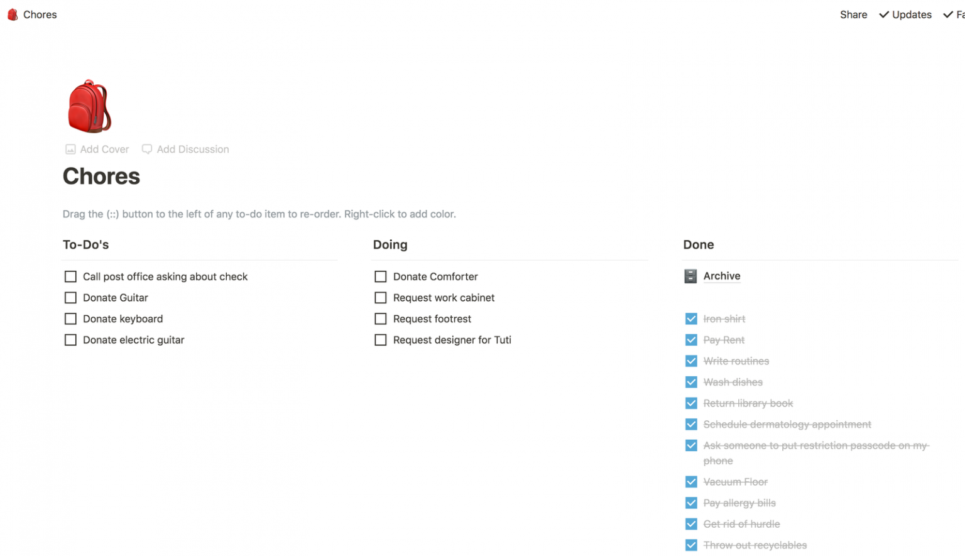Mark Request work cabinet complete
965x556 pixels.
tap(380, 297)
